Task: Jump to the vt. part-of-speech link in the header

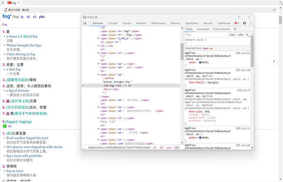Action: (x=28, y=17)
